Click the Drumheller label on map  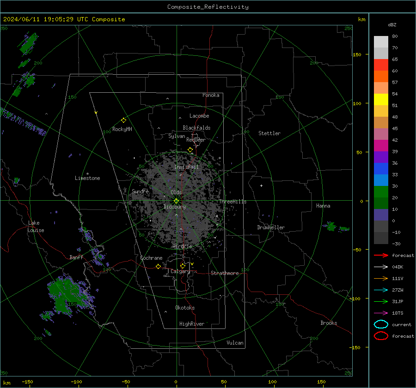coord(271,227)
